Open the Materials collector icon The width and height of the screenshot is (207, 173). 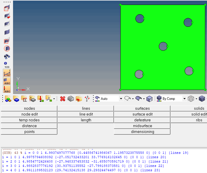click(x=24, y=99)
